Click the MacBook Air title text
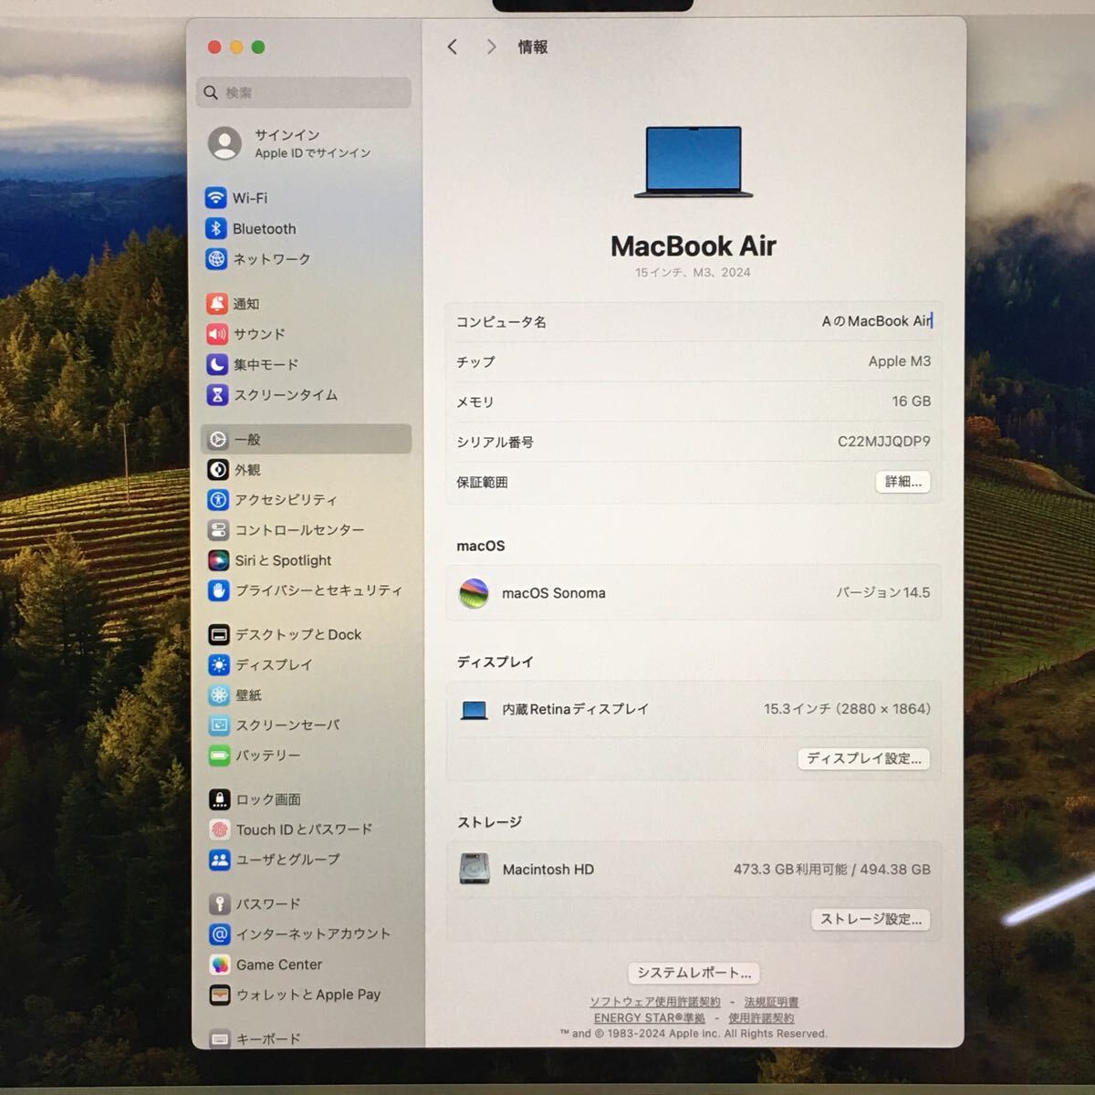 [693, 246]
